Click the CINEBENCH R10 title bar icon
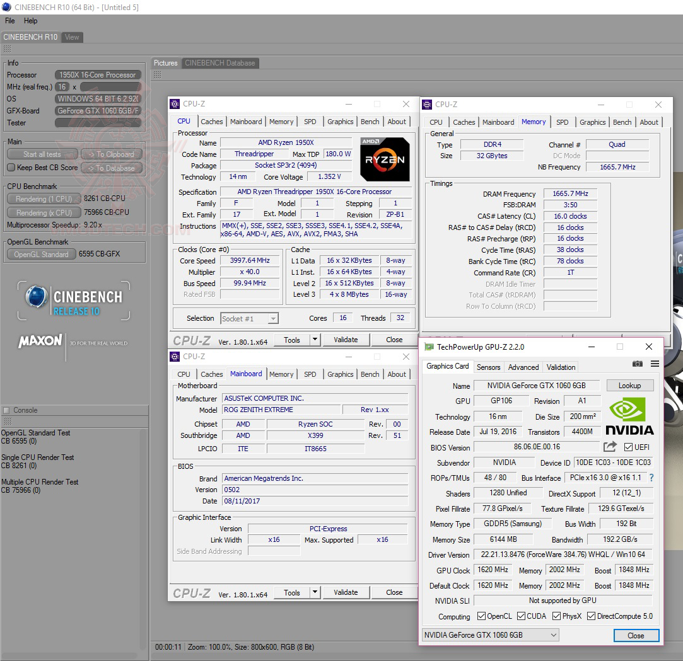Viewport: 683px width, 661px height. (6, 7)
